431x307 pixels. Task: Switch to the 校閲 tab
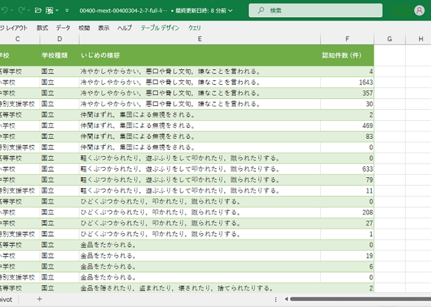(x=84, y=28)
